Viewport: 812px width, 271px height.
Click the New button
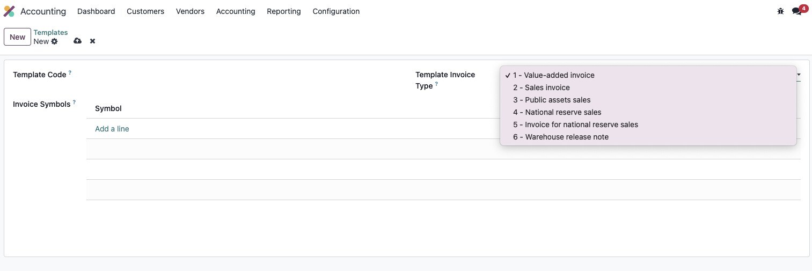[17, 37]
